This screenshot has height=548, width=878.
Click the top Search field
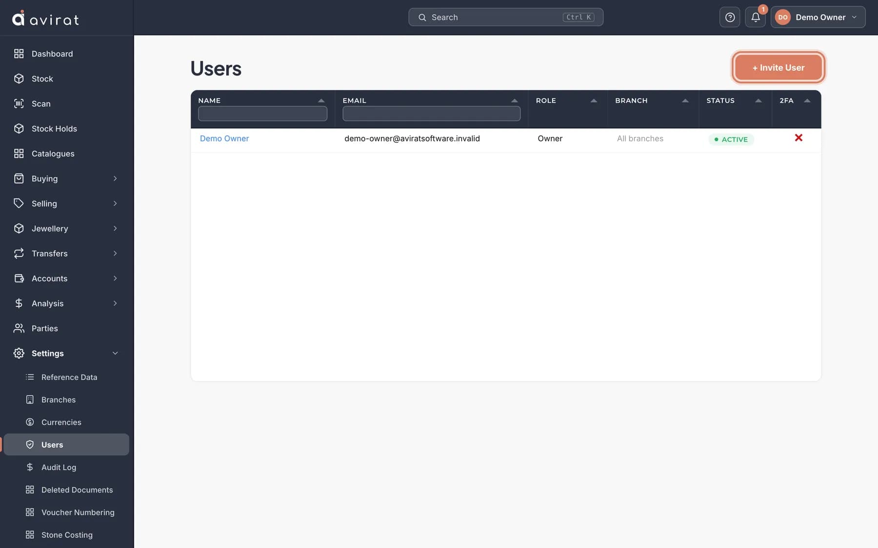[x=506, y=17]
